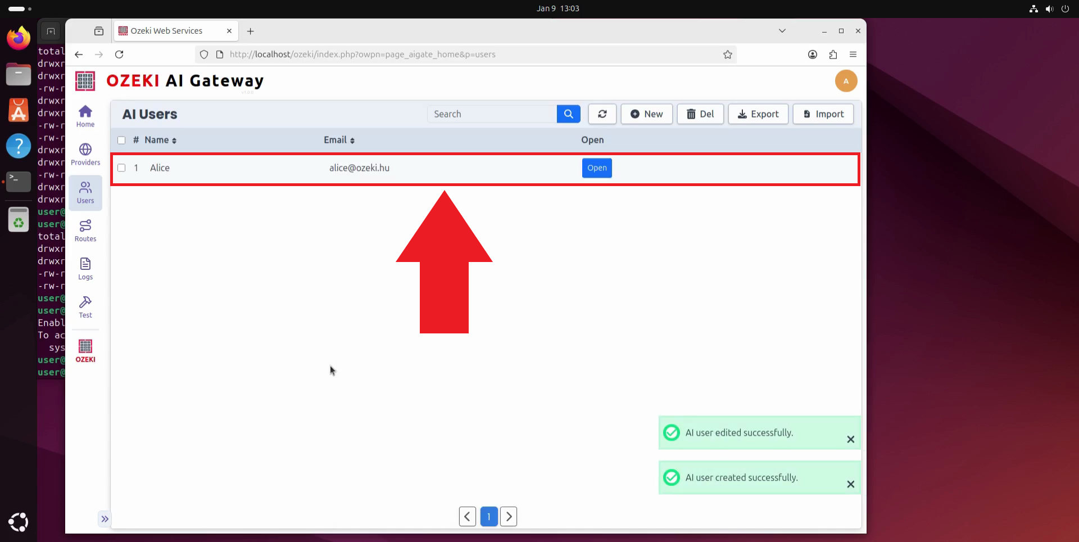Image resolution: width=1079 pixels, height=542 pixels.
Task: Open the Providers page in sidebar
Action: pyautogui.click(x=85, y=154)
